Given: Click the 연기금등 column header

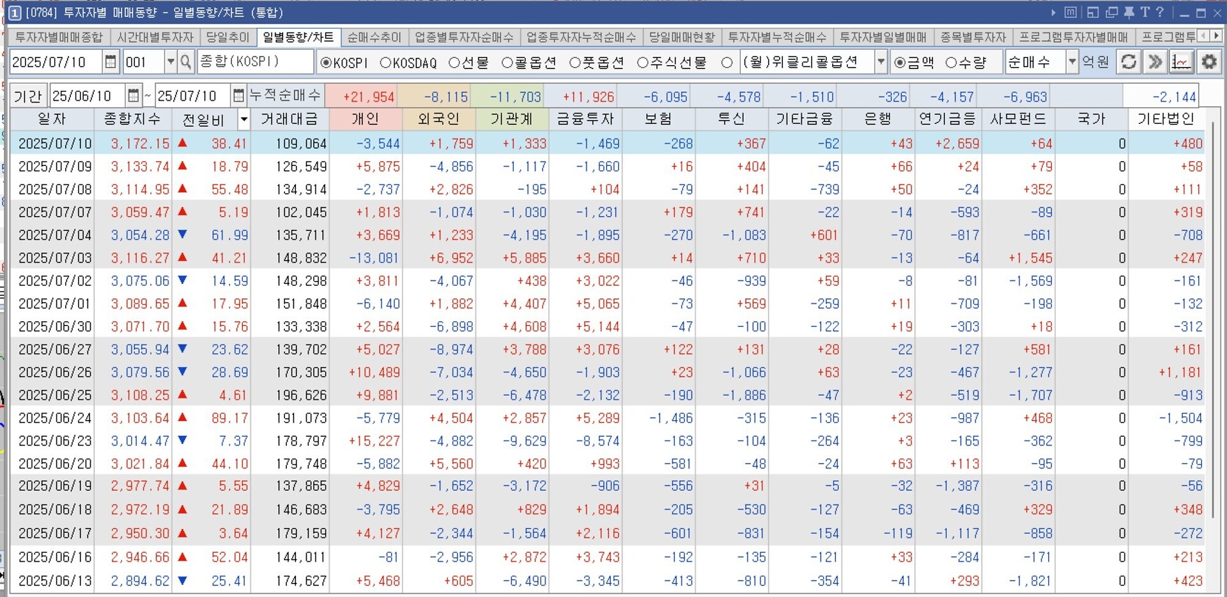Looking at the screenshot, I should 948,119.
